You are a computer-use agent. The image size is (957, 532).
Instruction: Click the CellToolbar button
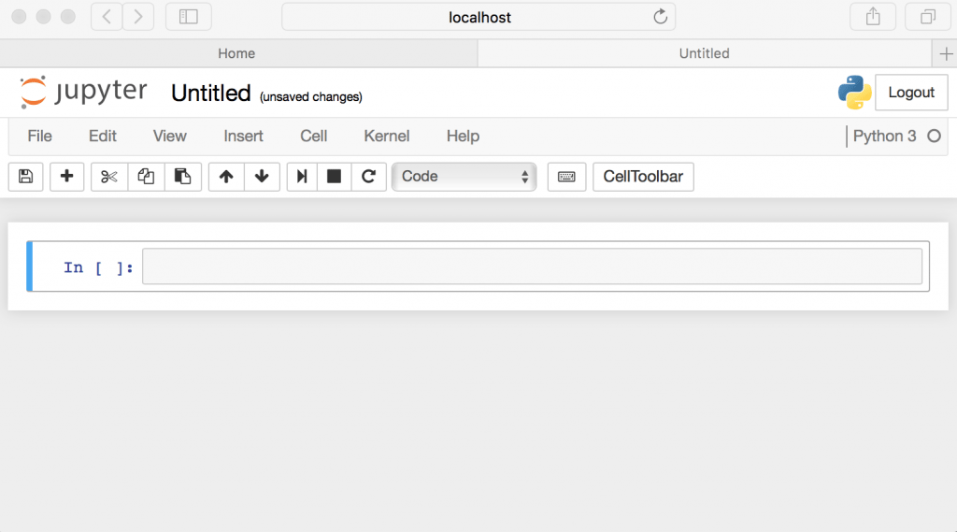tap(643, 177)
